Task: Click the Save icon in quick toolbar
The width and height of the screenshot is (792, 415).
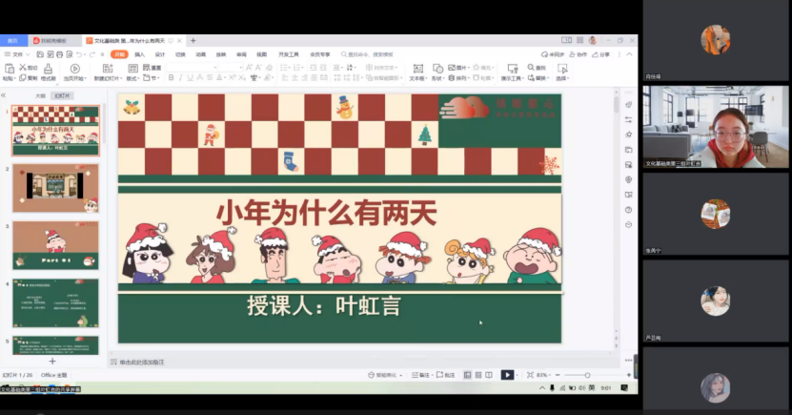Action: coord(40,54)
